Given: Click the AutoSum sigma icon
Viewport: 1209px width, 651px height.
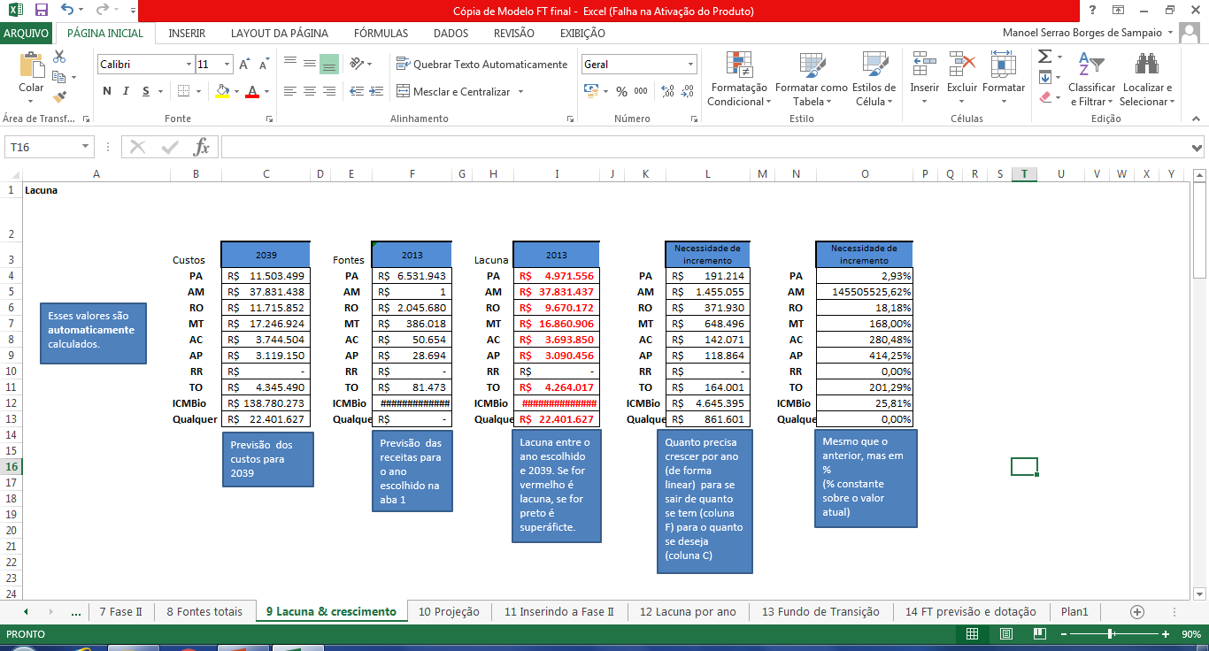Looking at the screenshot, I should coord(1044,57).
